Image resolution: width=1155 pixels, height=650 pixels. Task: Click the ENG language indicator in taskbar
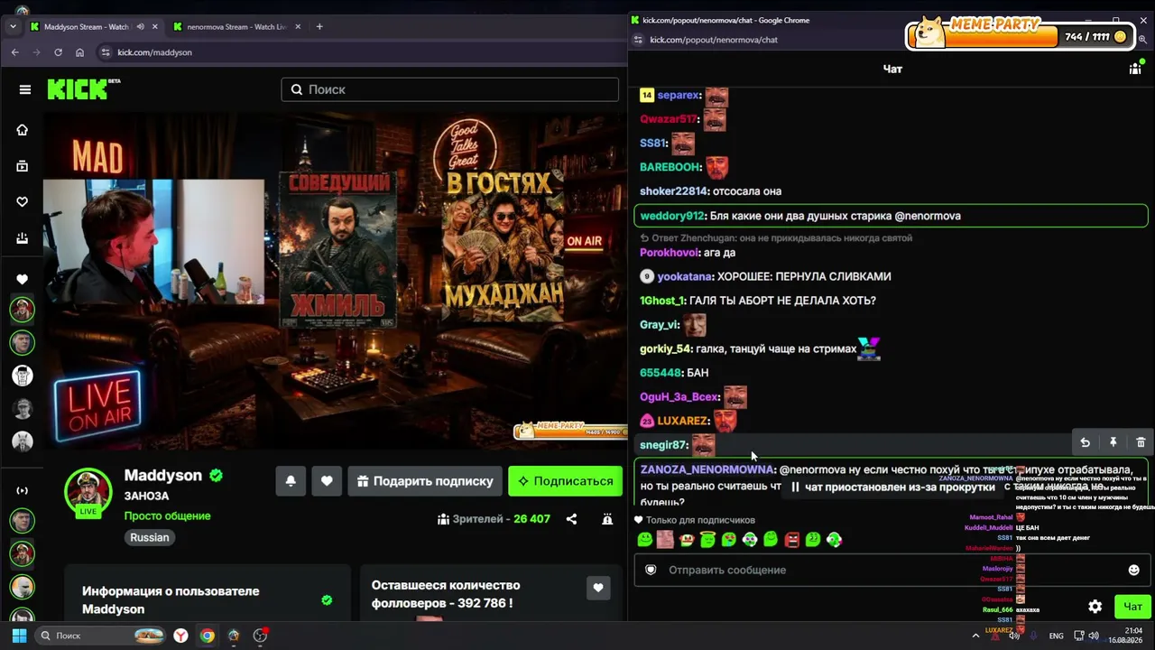[1056, 636]
